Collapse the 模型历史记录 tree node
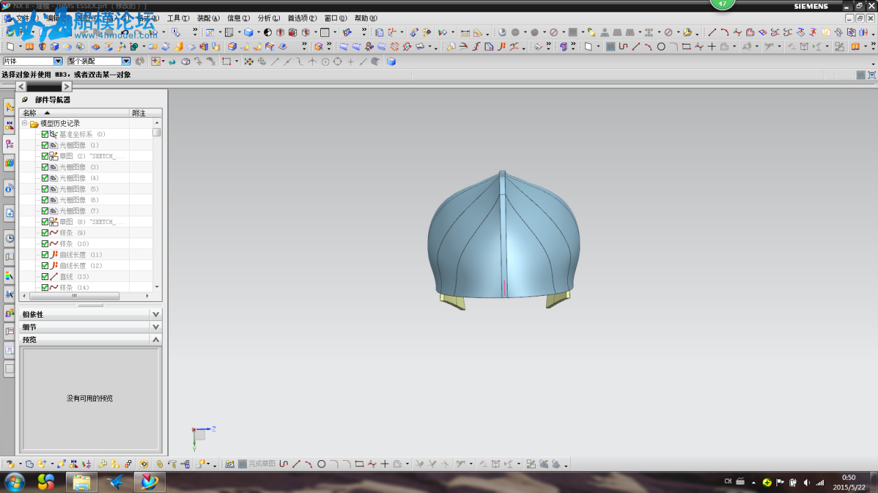Viewport: 878px width, 493px height. click(25, 123)
